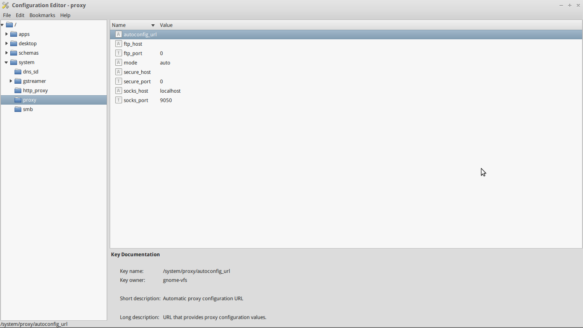The width and height of the screenshot is (583, 328).
Task: Click the dns_sd folder icon
Action: (x=18, y=72)
